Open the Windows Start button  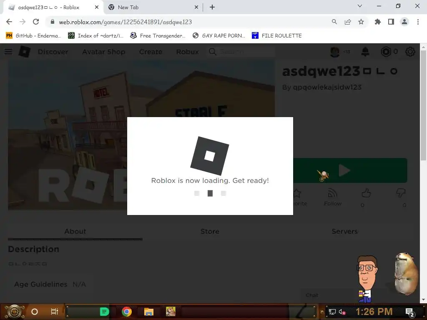click(x=14, y=312)
